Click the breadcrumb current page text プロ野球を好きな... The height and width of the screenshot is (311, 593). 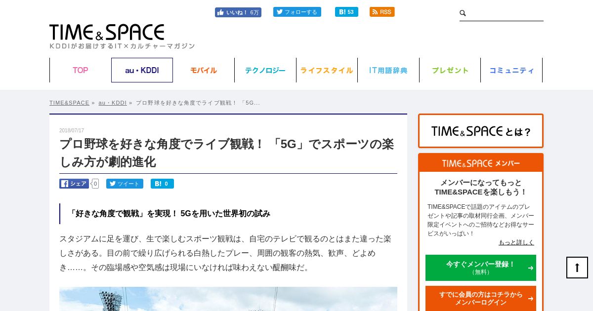point(198,103)
